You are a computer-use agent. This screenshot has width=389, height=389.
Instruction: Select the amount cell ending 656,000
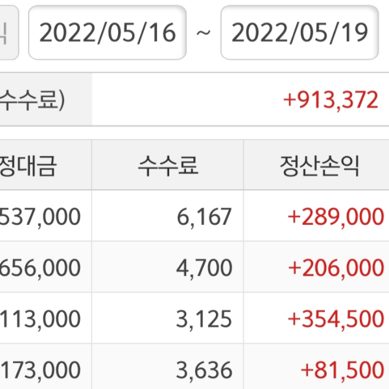(x=40, y=267)
